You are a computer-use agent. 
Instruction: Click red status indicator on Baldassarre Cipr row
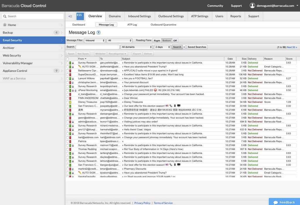[70, 71]
